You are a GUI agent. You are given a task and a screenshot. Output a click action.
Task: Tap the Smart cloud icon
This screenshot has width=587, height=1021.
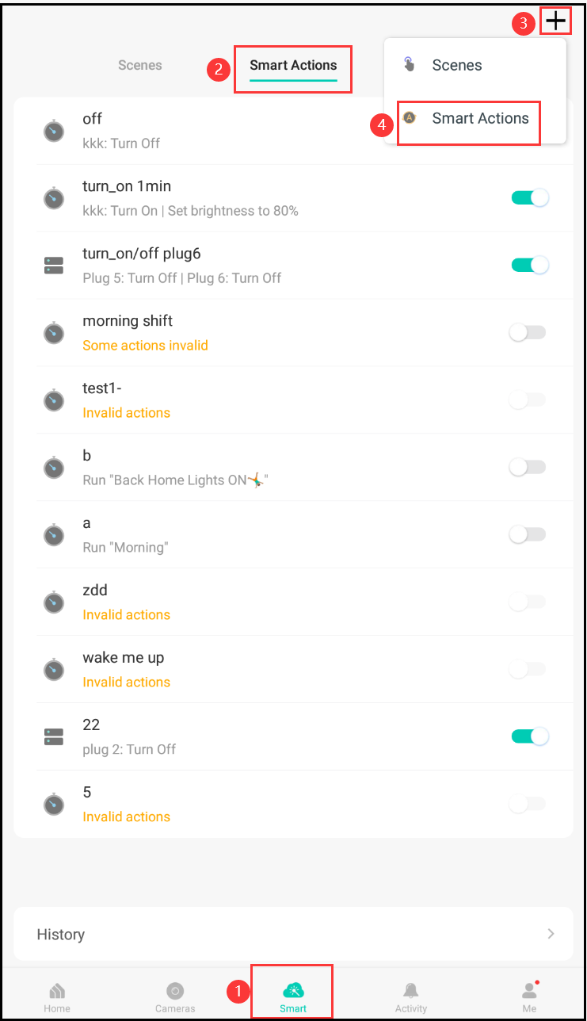(x=293, y=990)
